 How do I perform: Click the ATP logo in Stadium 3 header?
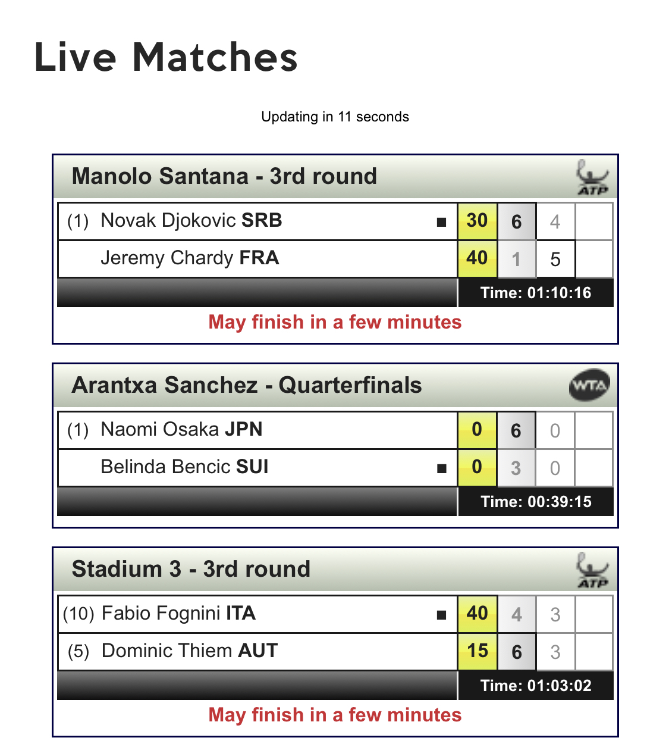click(592, 570)
